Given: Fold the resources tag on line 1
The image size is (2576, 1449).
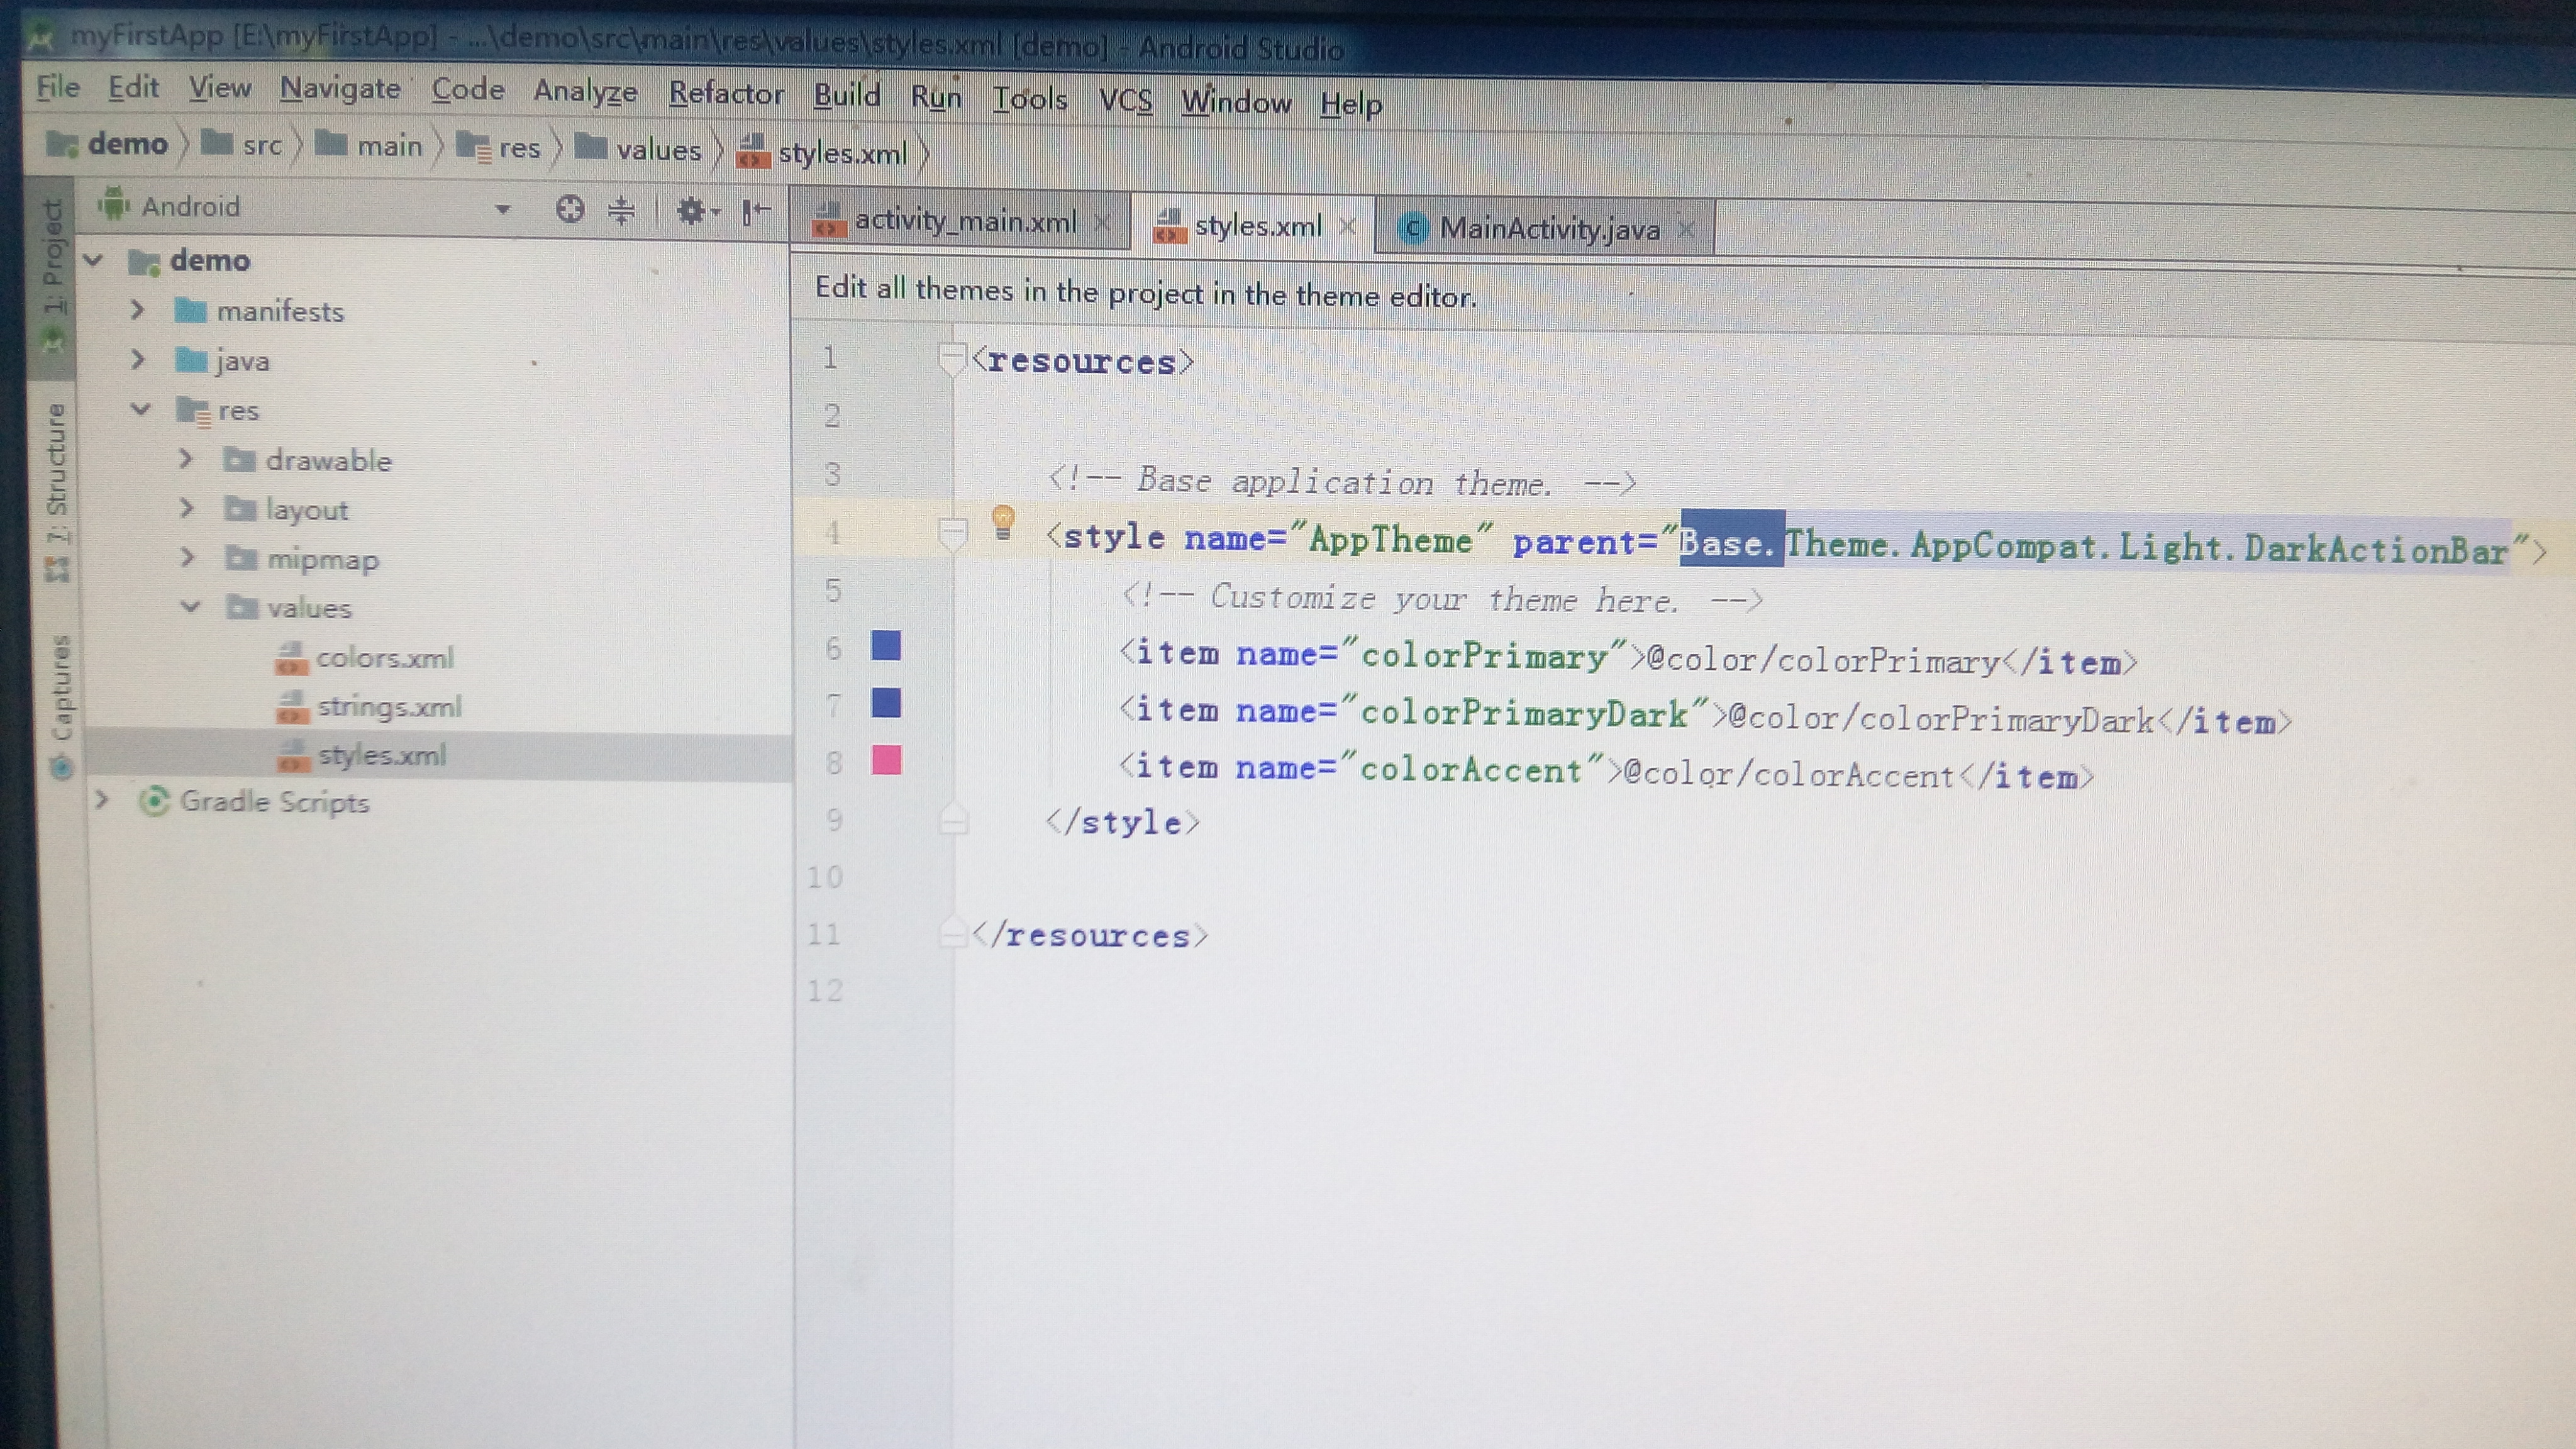Looking at the screenshot, I should [952, 358].
